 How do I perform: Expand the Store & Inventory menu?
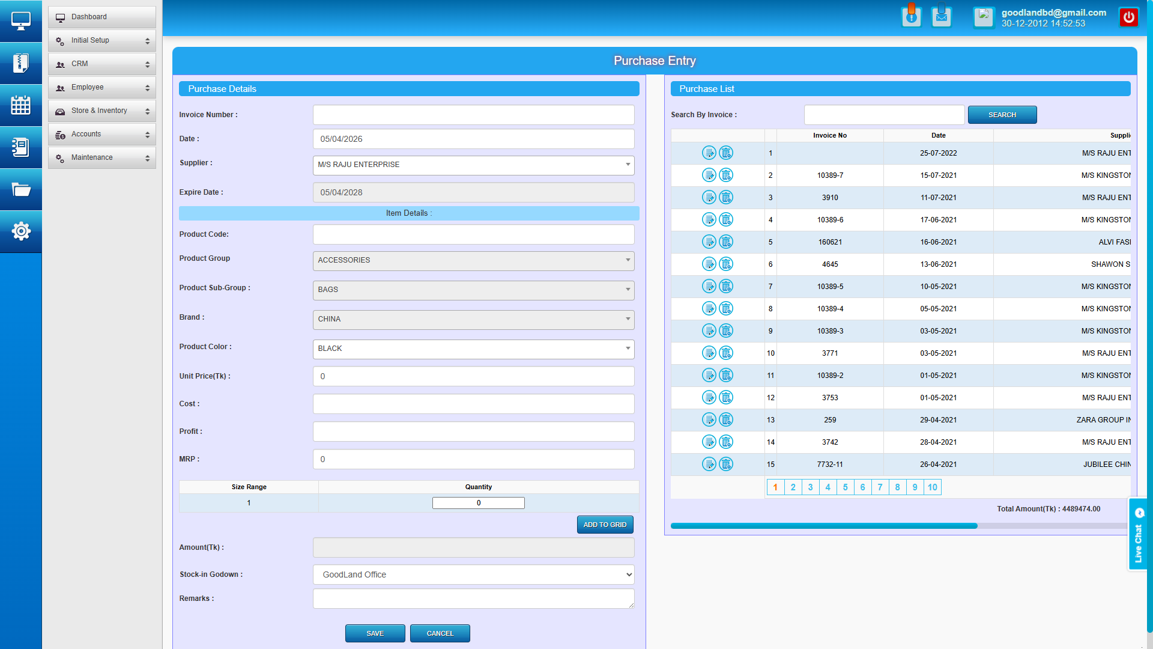click(x=101, y=111)
